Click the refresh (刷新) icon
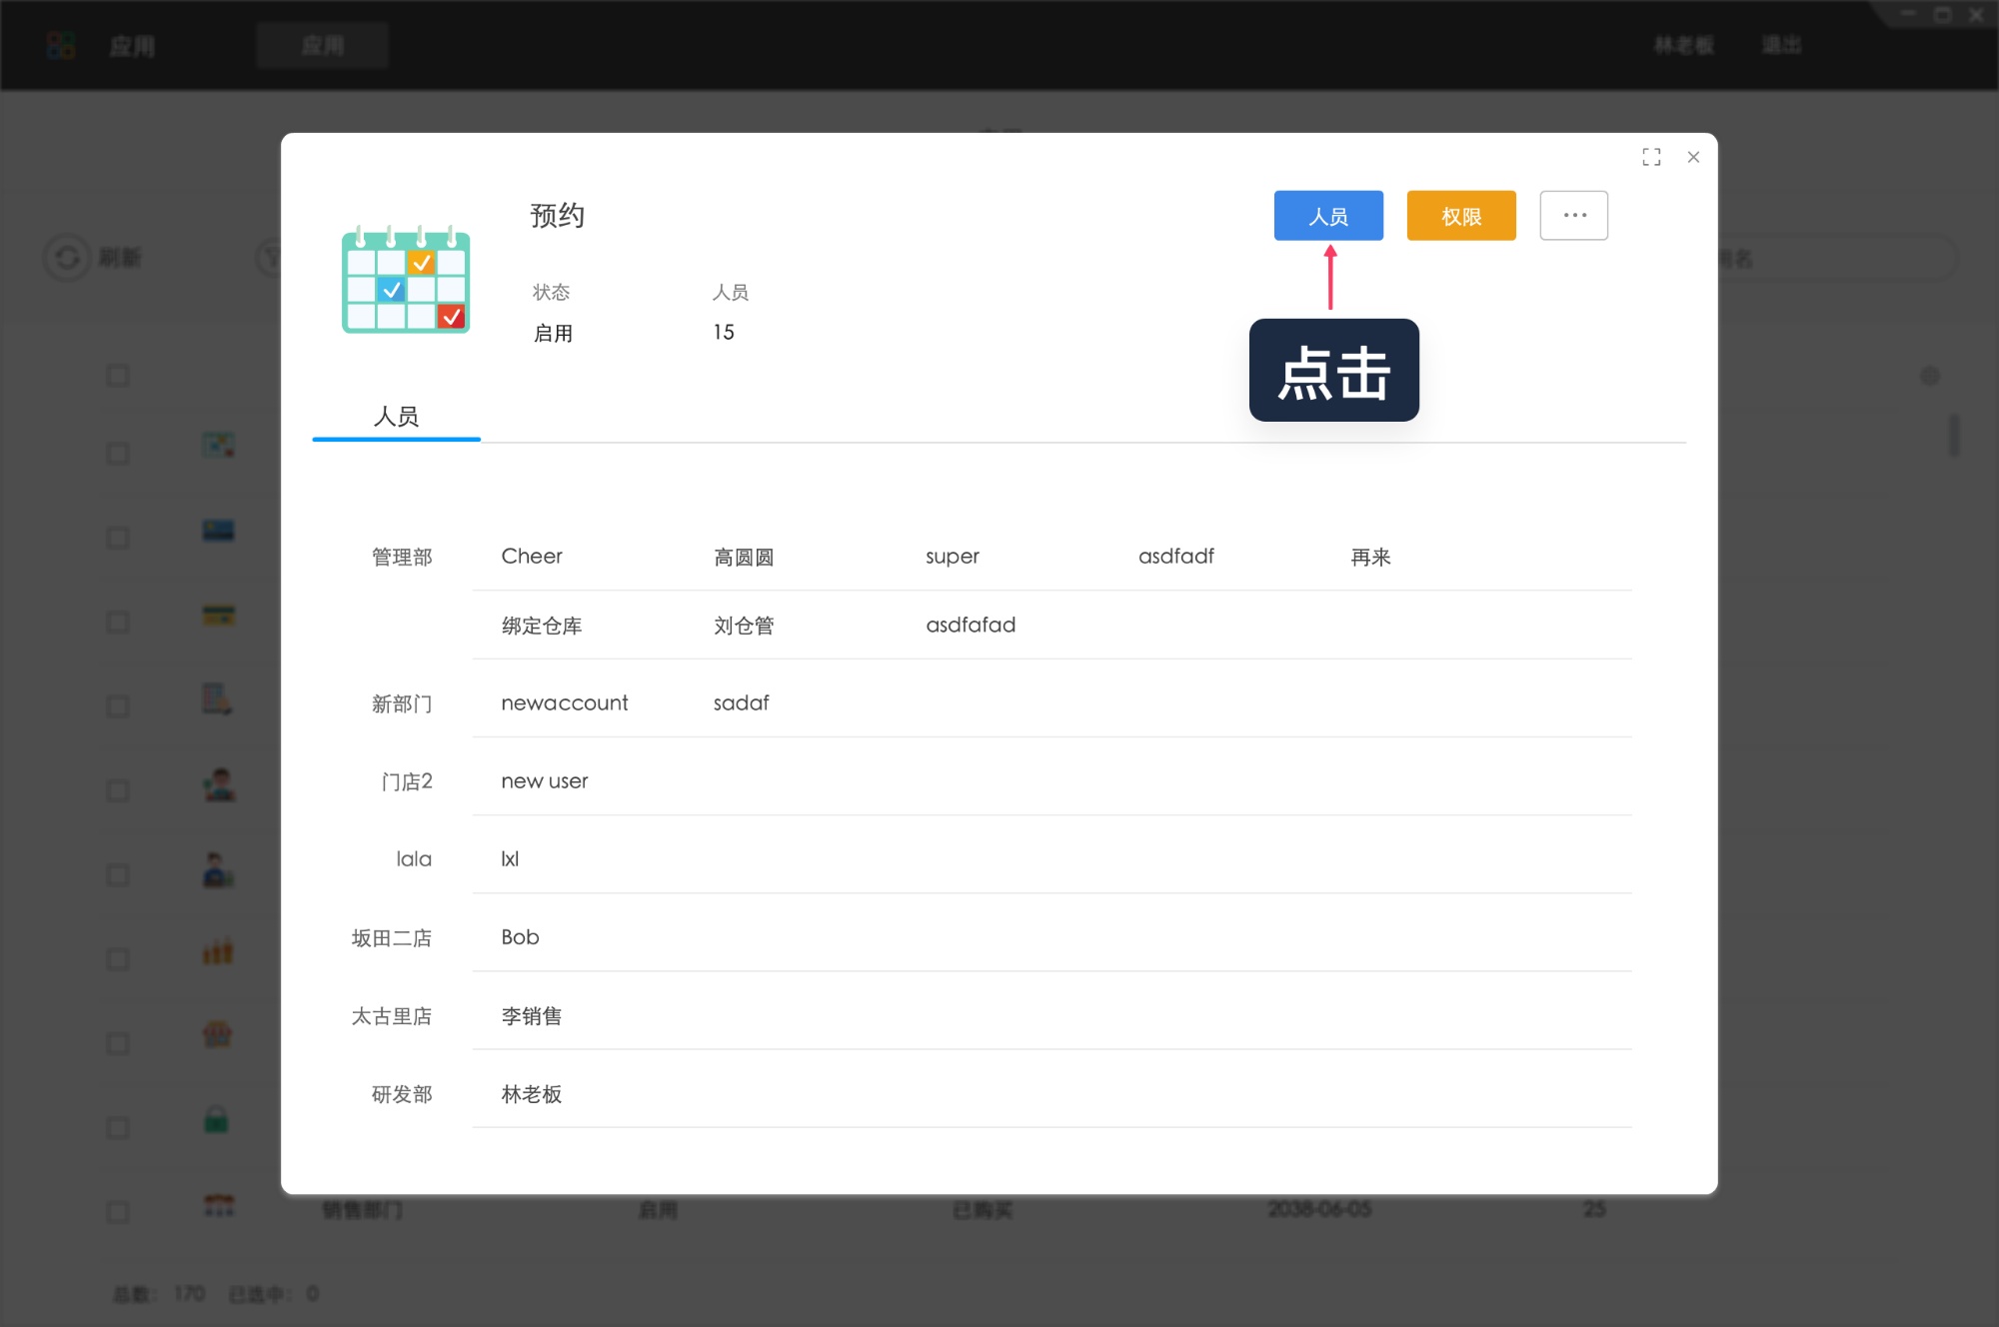This screenshot has width=1999, height=1327. point(66,258)
